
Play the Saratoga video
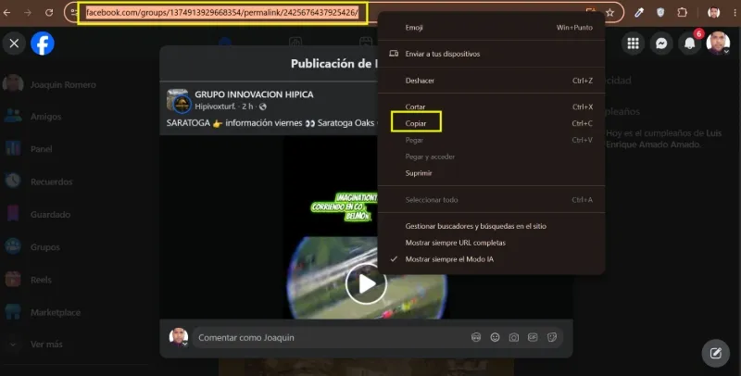coord(366,284)
